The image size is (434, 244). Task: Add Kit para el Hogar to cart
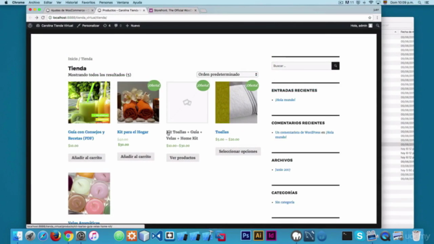tap(136, 157)
